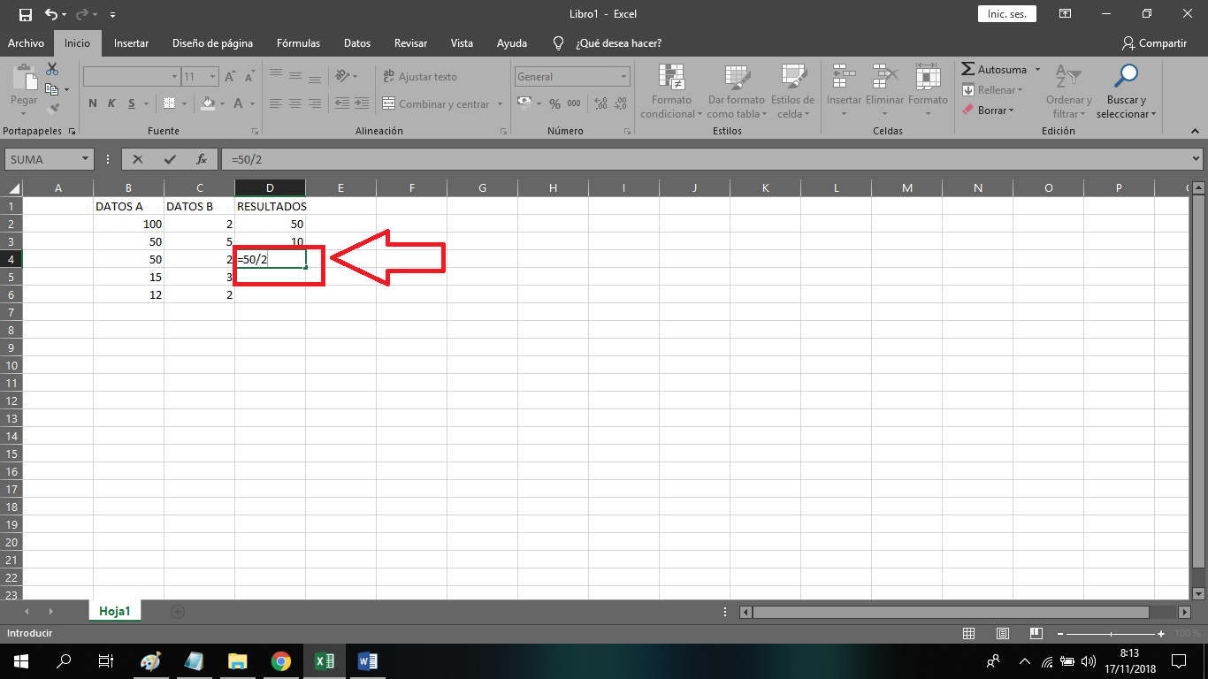
Task: Toggle center text alignment
Action: [x=296, y=103]
